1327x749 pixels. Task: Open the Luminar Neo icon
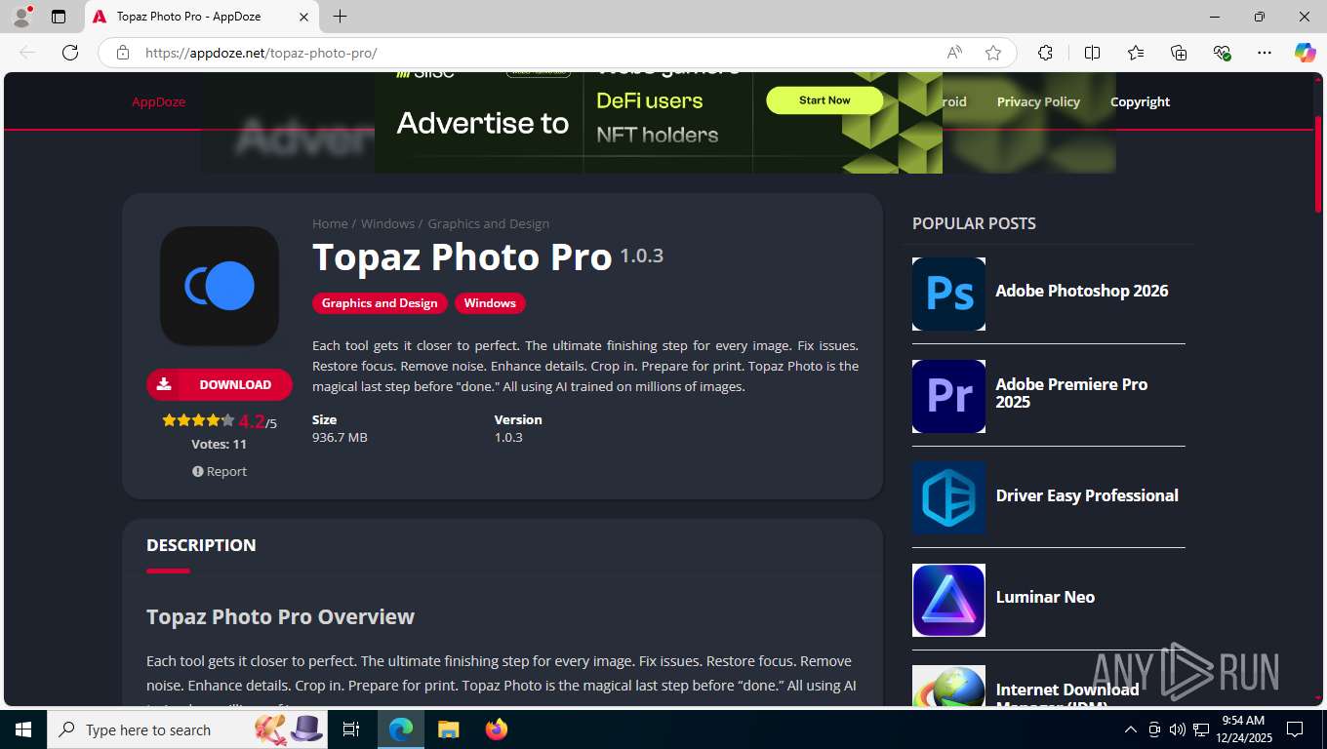pos(948,600)
